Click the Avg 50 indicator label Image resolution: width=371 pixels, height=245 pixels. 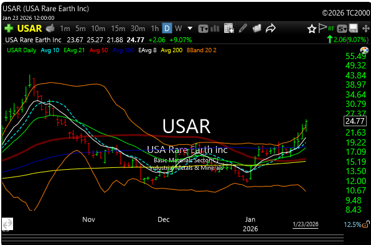99,50
